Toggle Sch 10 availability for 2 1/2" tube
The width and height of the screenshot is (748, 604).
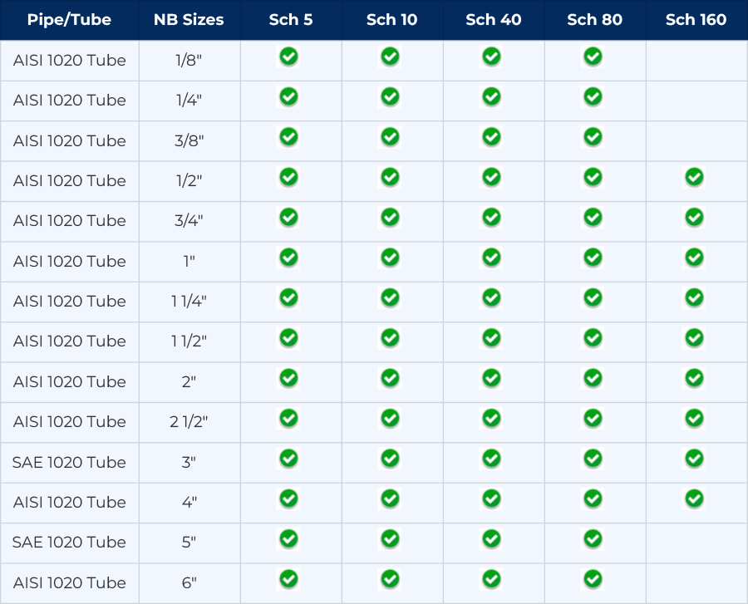[x=390, y=419]
